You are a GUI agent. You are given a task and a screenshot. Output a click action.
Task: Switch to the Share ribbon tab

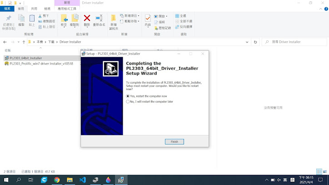coord(34,9)
